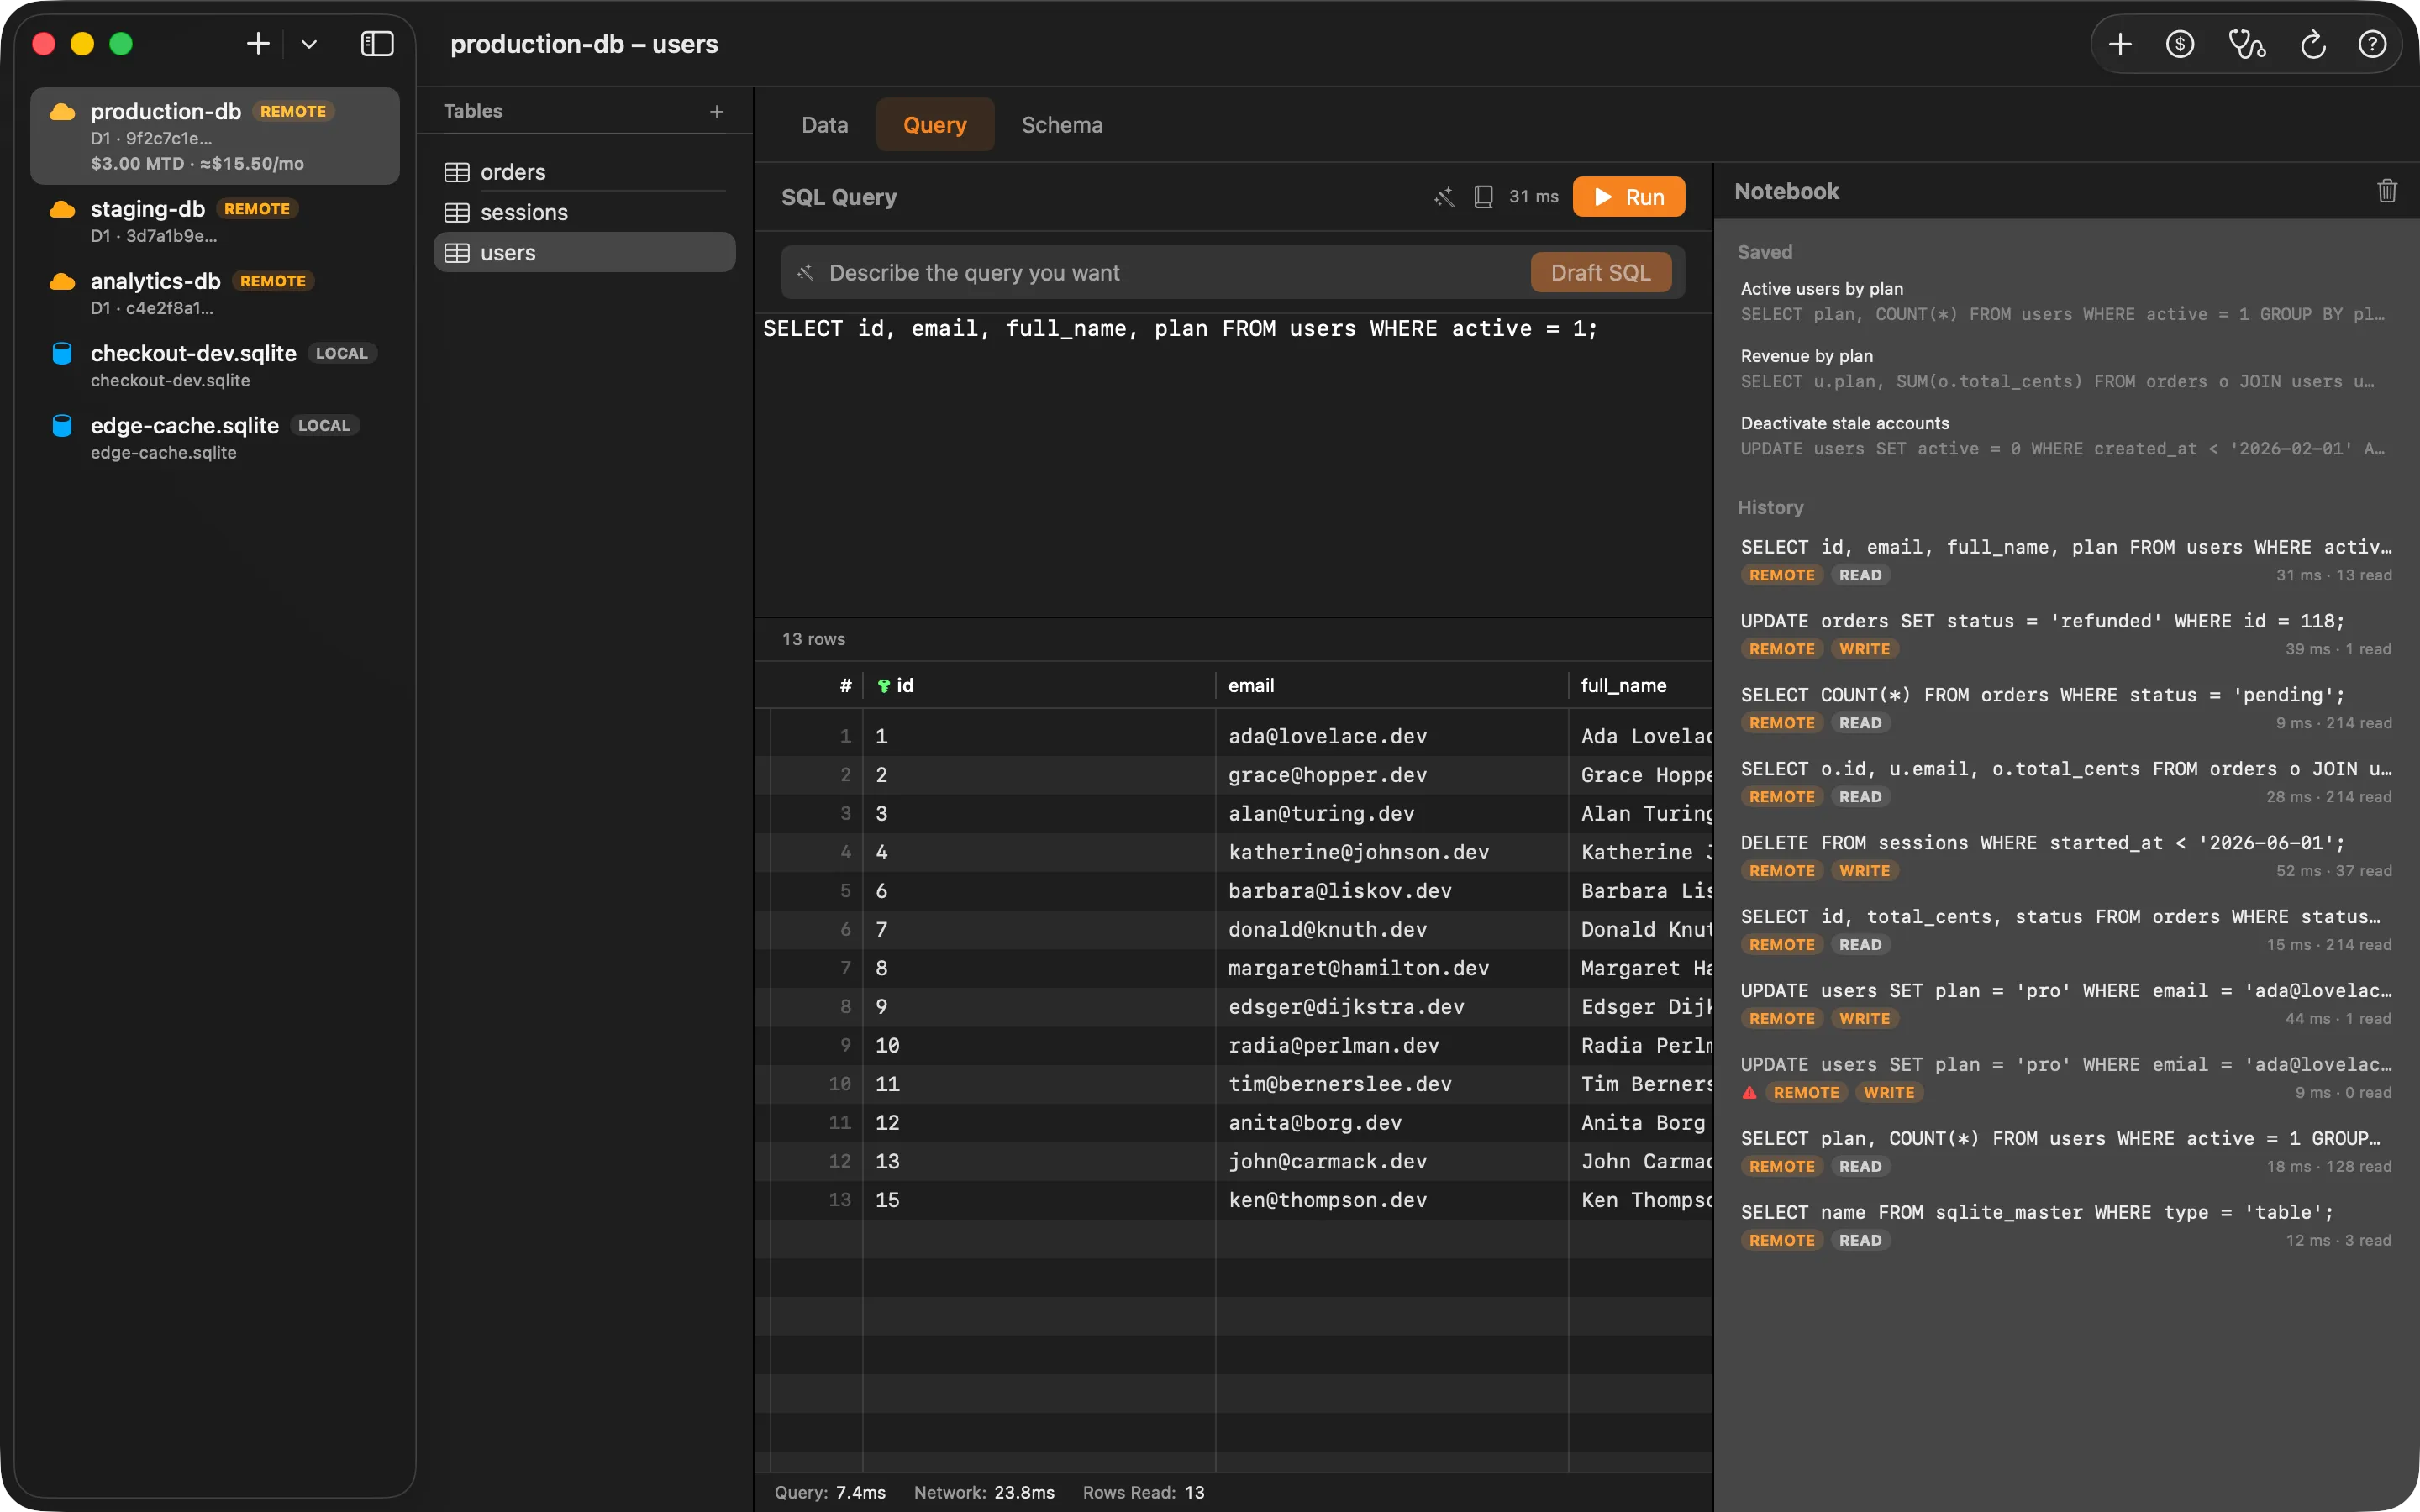Open the orders table
2420x1512 pixels.
(584, 172)
